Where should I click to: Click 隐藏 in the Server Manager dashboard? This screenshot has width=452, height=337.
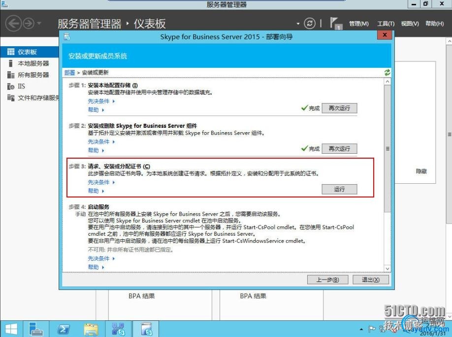[421, 171]
